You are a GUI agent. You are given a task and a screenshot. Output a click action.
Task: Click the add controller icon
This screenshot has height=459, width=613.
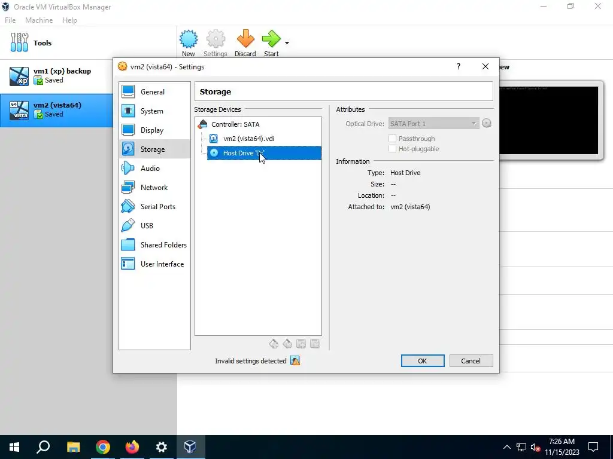tap(274, 344)
